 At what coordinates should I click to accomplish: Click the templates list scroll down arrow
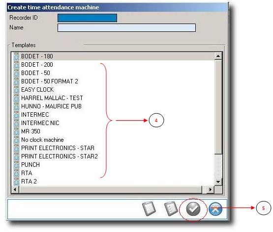(x=218, y=182)
